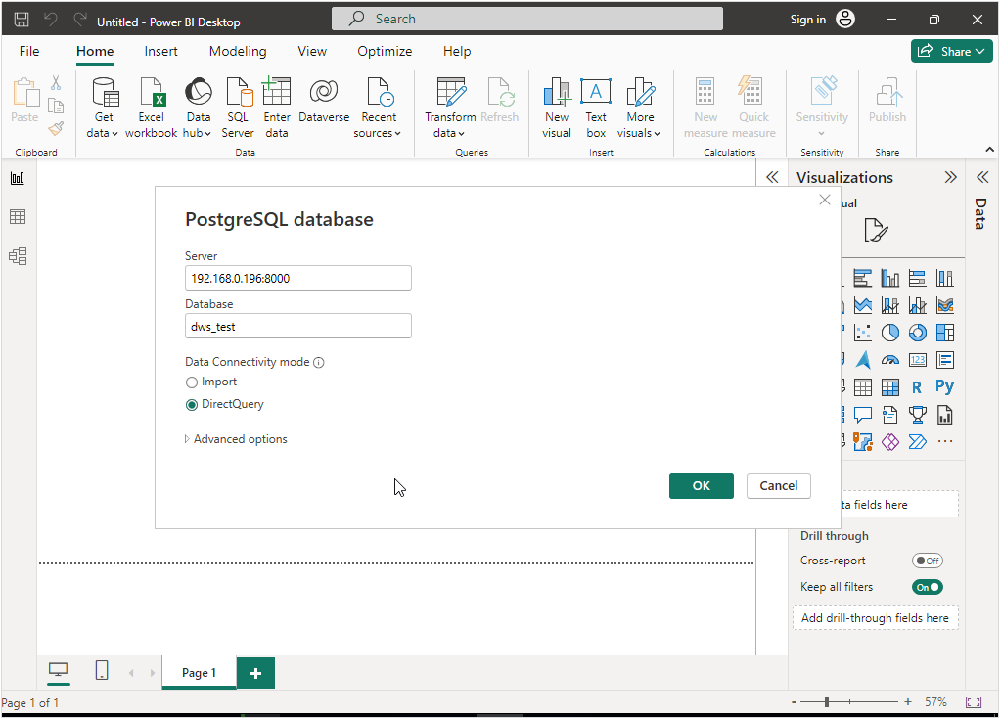Choose the Power Apps visual
1001x719 pixels.
889,441
